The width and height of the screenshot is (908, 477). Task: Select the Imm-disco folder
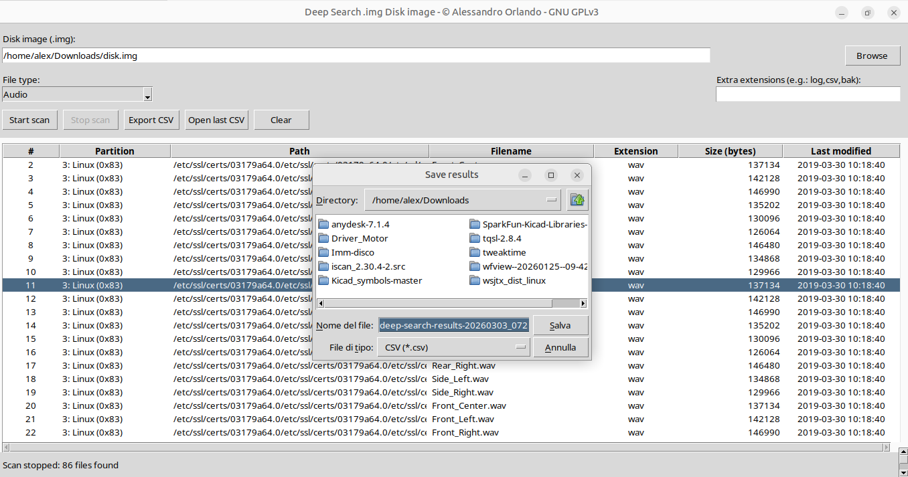347,252
